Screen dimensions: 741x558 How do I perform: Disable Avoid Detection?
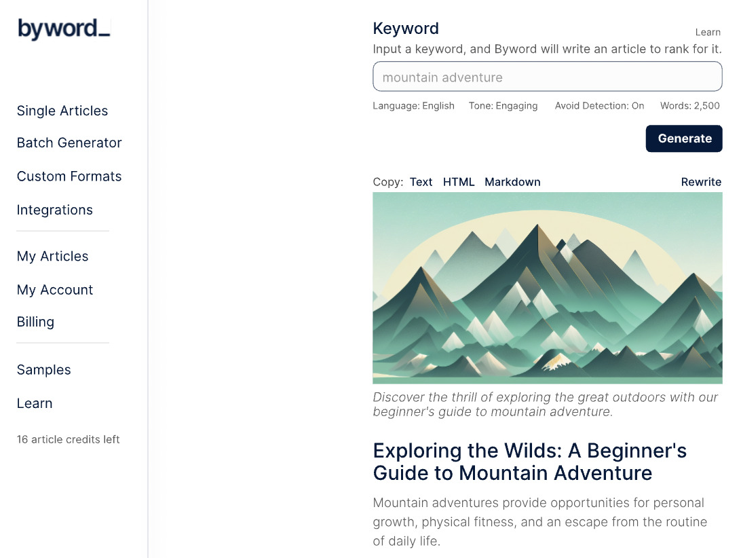pos(599,105)
